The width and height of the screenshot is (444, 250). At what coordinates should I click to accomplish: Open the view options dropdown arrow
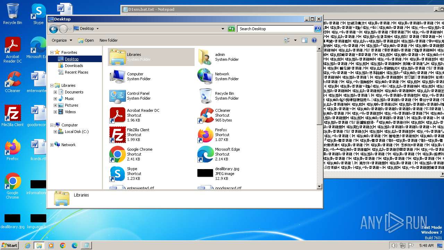[295, 40]
